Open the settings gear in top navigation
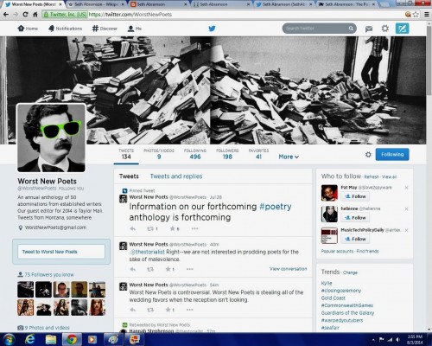The image size is (432, 346). (x=385, y=29)
